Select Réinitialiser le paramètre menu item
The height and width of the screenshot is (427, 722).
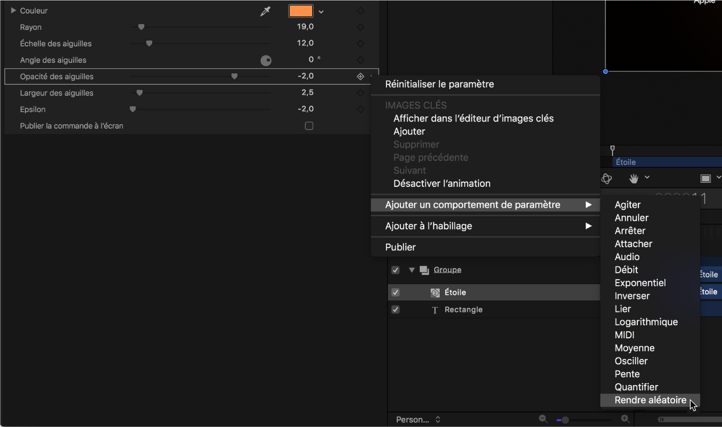point(439,84)
